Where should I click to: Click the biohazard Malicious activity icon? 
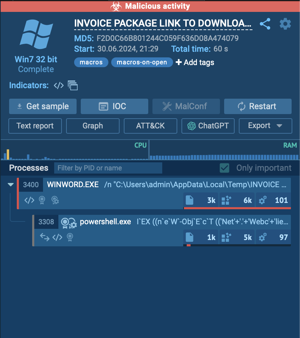click(x=116, y=6)
